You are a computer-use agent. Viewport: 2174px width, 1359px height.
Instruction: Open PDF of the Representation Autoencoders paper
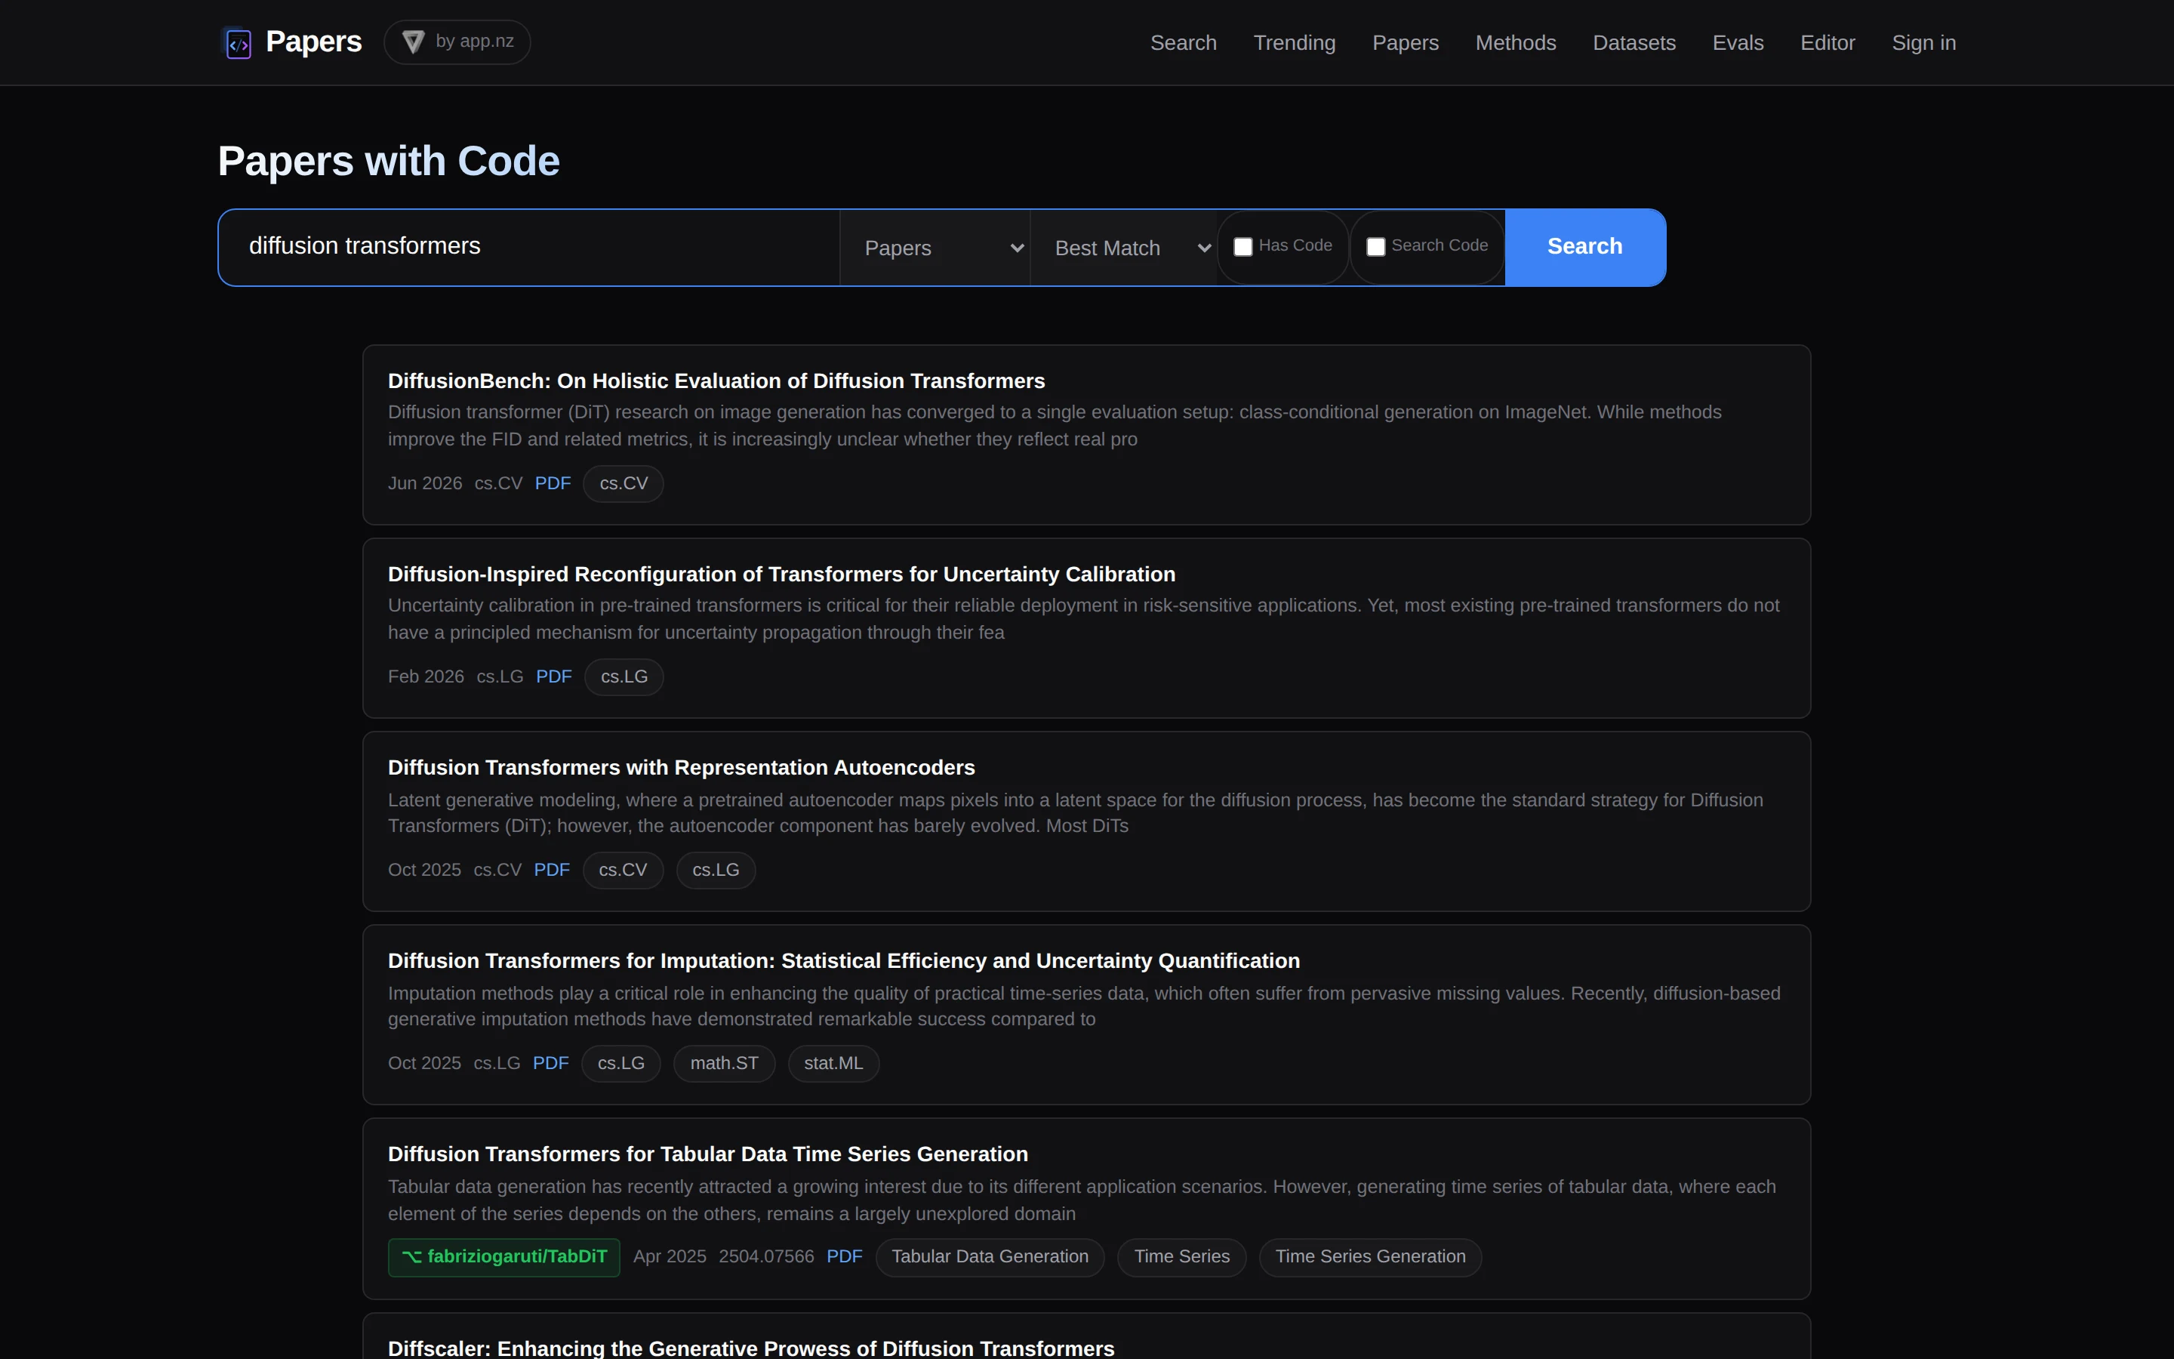pos(552,870)
